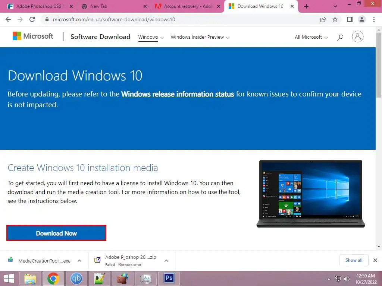Open the Chrome side panel
This screenshot has width=382, height=286.
(x=350, y=19)
